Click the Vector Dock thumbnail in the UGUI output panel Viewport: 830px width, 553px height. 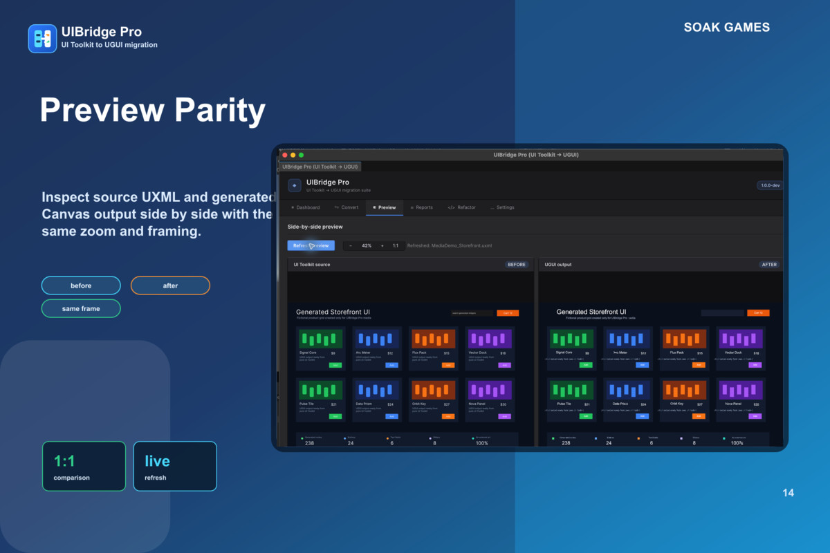pyautogui.click(x=741, y=339)
